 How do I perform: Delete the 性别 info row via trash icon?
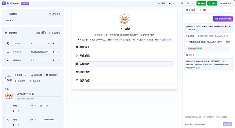coord(14,111)
